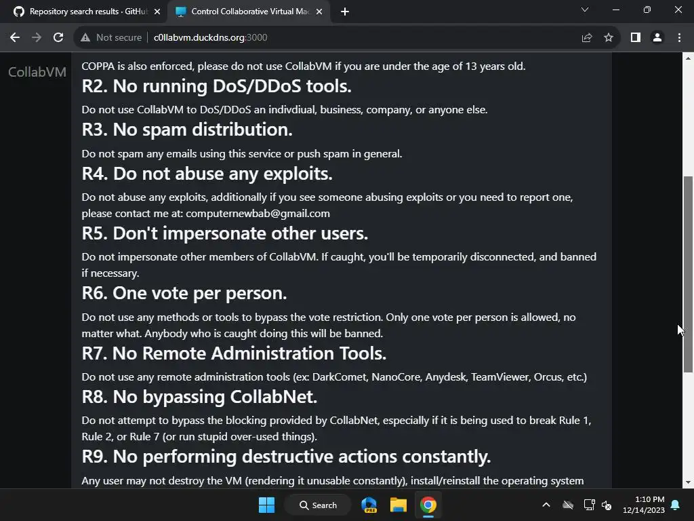
Task: Open File Explorer from the taskbar
Action: click(x=399, y=505)
